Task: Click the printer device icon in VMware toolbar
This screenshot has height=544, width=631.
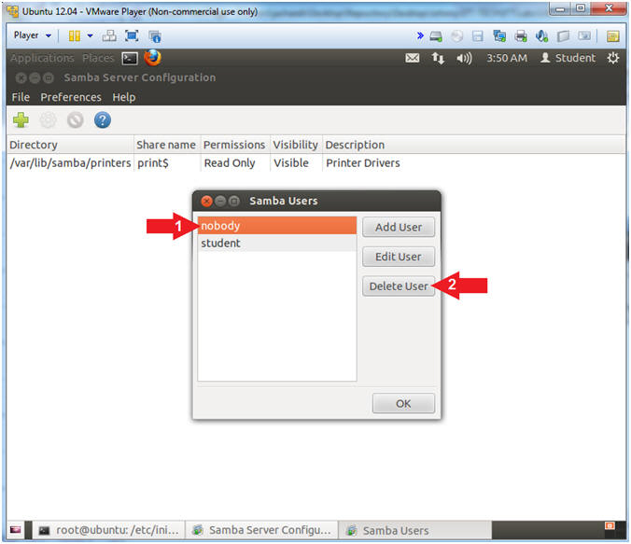Action: [521, 36]
